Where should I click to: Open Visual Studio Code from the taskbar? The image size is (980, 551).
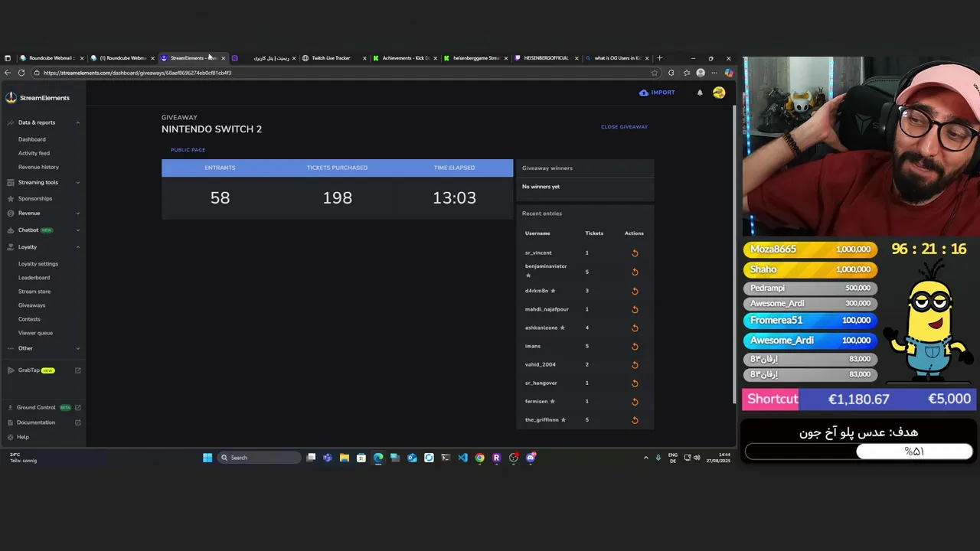click(x=462, y=458)
